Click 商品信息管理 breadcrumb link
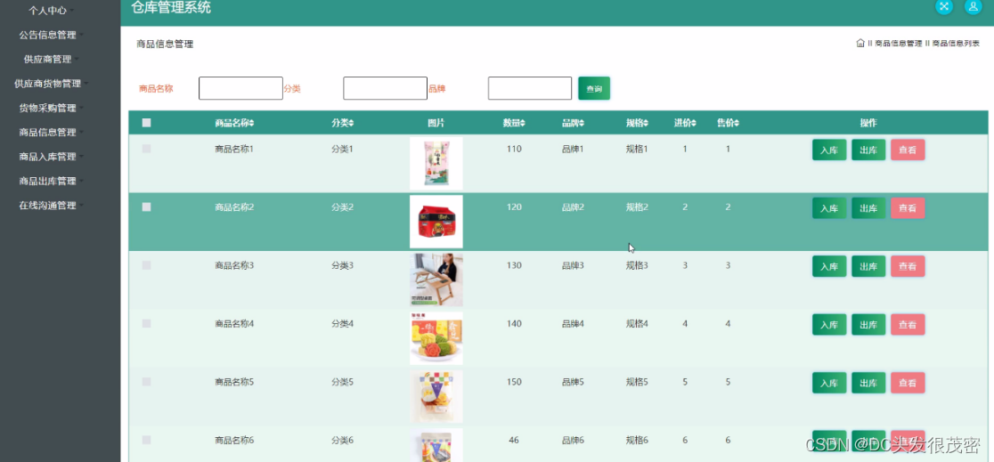The image size is (994, 462). point(899,44)
